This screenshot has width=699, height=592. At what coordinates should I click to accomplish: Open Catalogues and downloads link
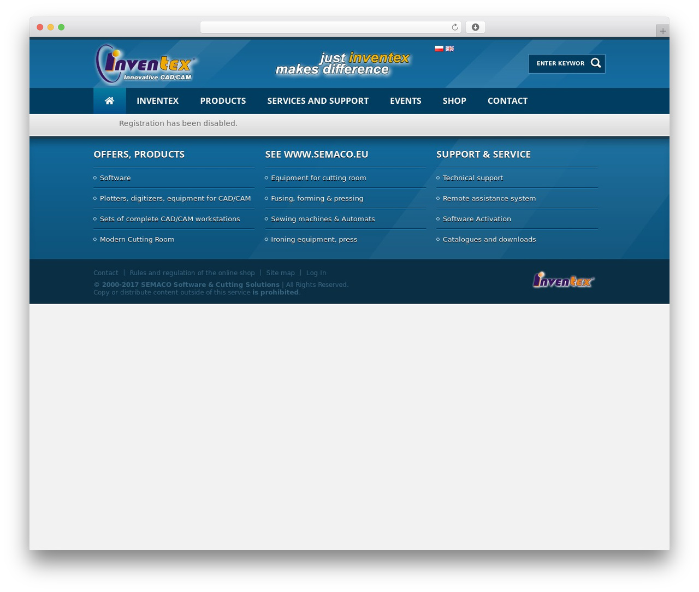point(489,239)
